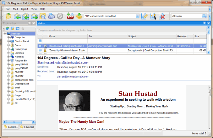Screen dimensions: 213x138
Task: Open the PDF attachments embedded dropdown
Action: point(138,16)
